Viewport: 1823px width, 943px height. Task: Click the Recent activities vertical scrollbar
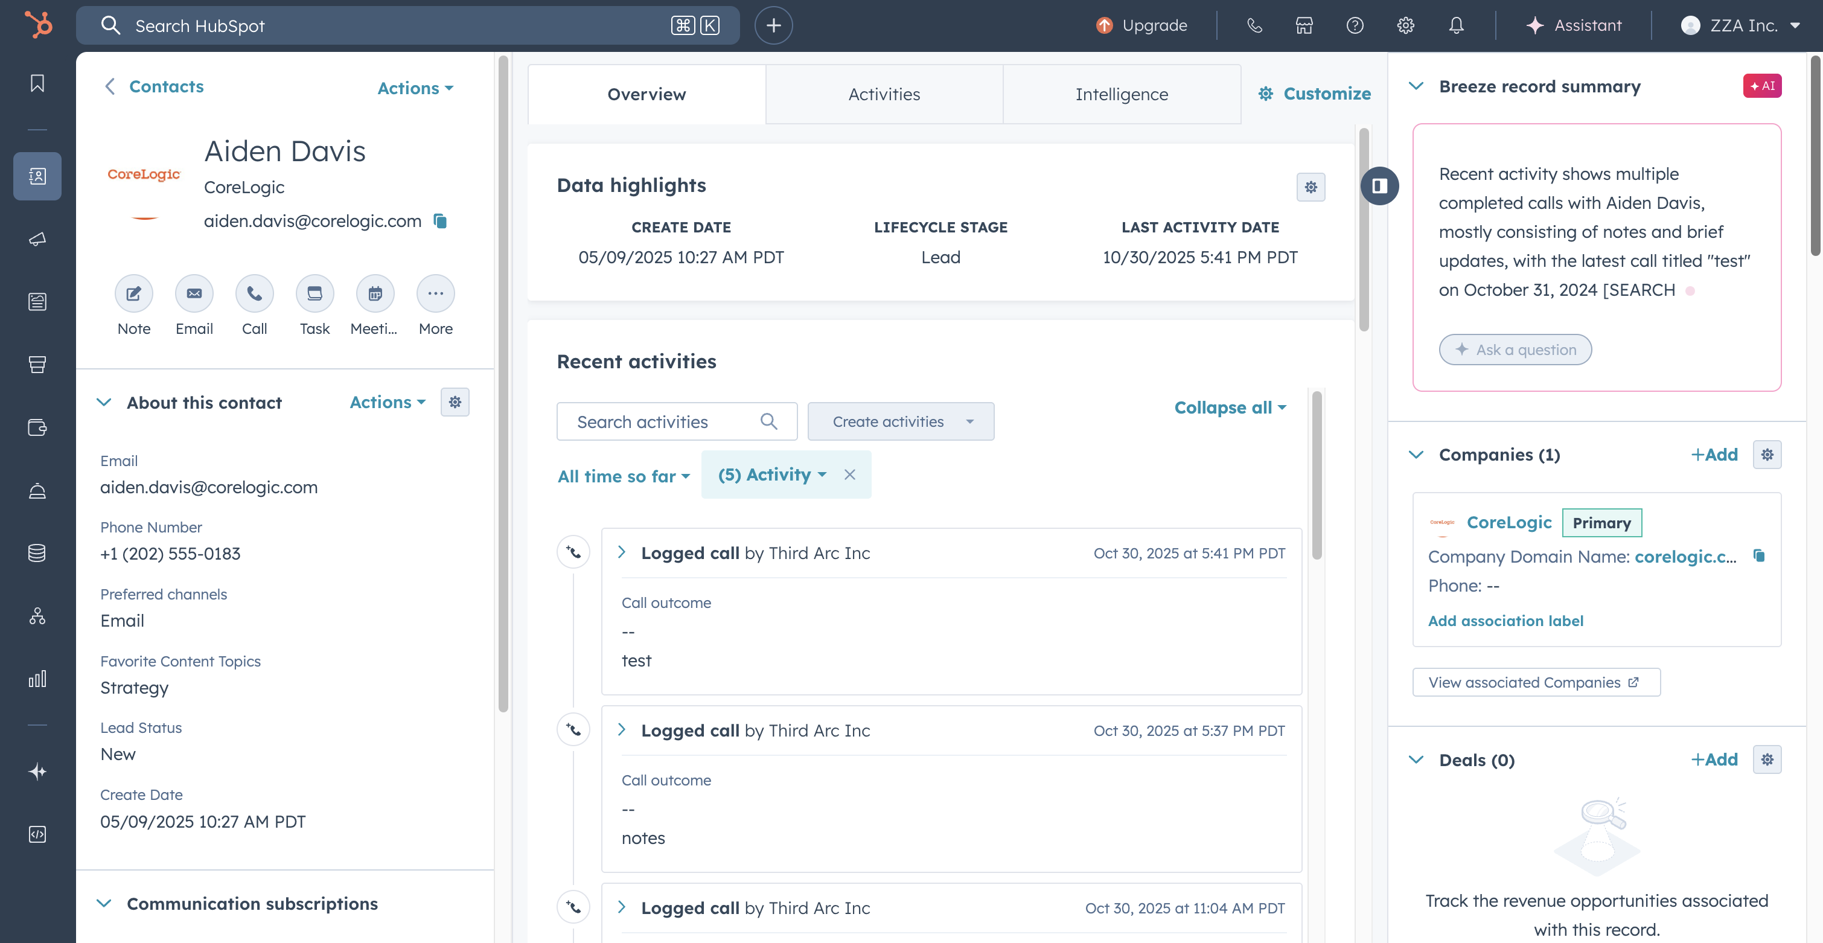[x=1317, y=475]
